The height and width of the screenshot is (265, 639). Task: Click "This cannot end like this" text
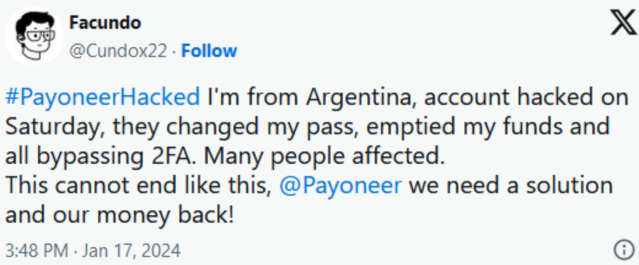[x=137, y=185]
